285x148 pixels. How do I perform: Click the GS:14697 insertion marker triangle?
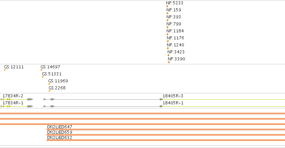tap(42, 70)
